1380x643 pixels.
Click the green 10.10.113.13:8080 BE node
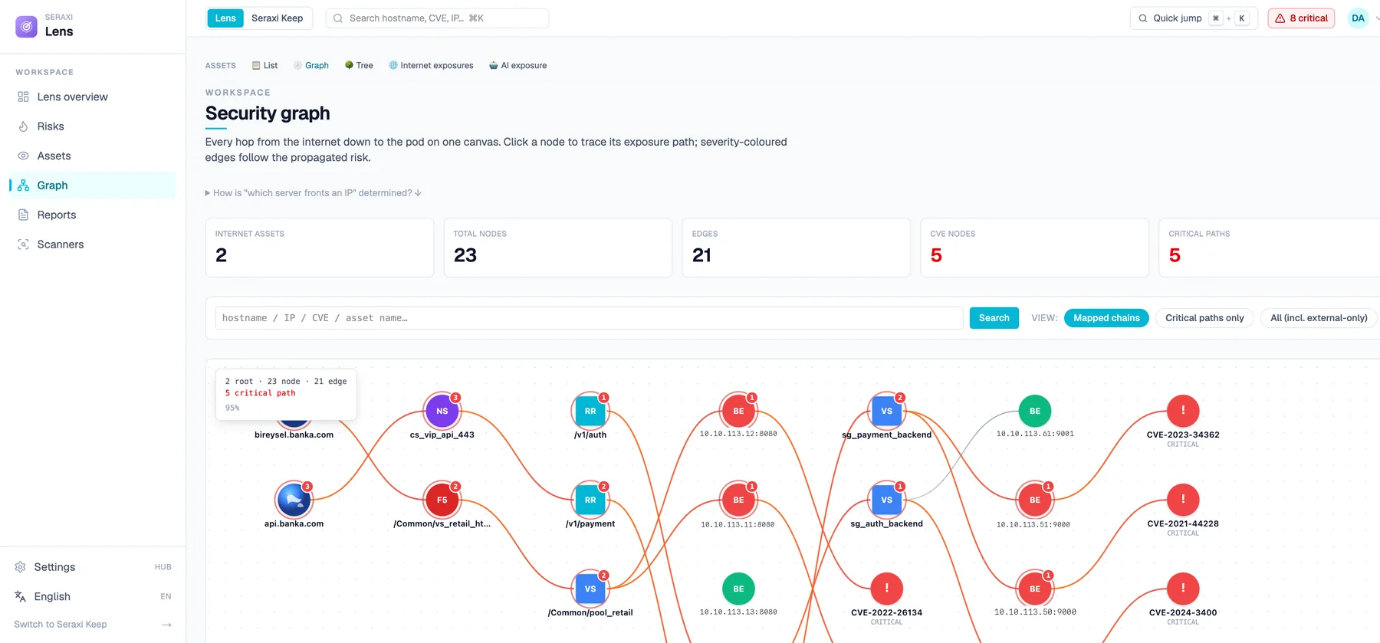[x=738, y=589]
